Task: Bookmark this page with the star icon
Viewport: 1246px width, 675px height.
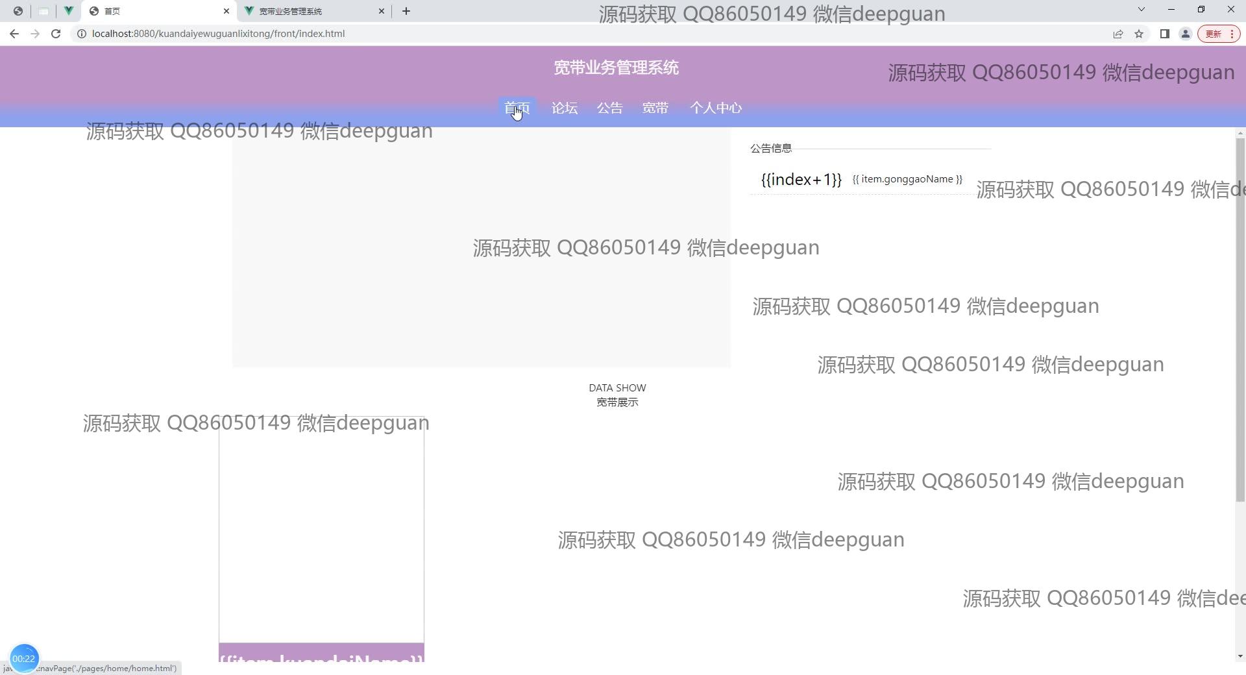Action: pyautogui.click(x=1139, y=34)
